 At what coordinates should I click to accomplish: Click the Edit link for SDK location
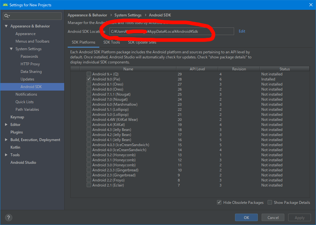tap(242, 31)
